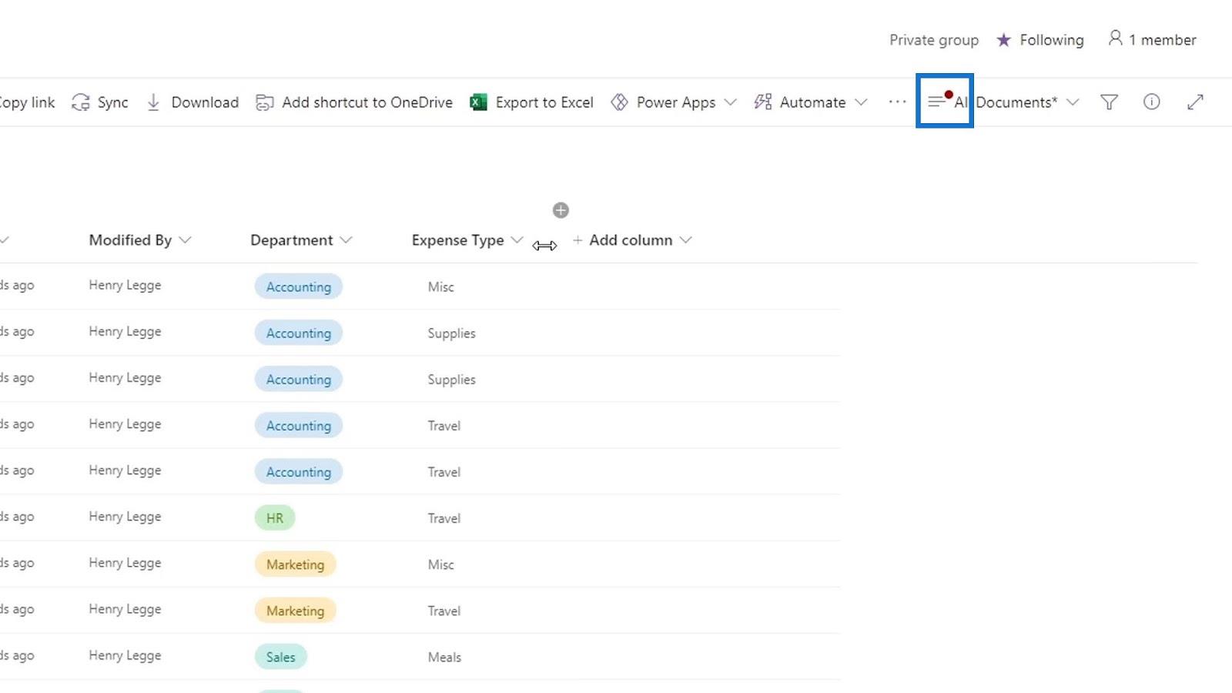
Task: Click Henry Legge in the HR row
Action: pyautogui.click(x=125, y=517)
